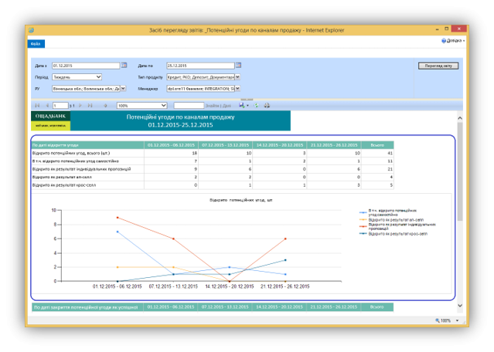Open the calendar picker for 'Дата по'
The height and width of the screenshot is (352, 494).
pyautogui.click(x=239, y=66)
